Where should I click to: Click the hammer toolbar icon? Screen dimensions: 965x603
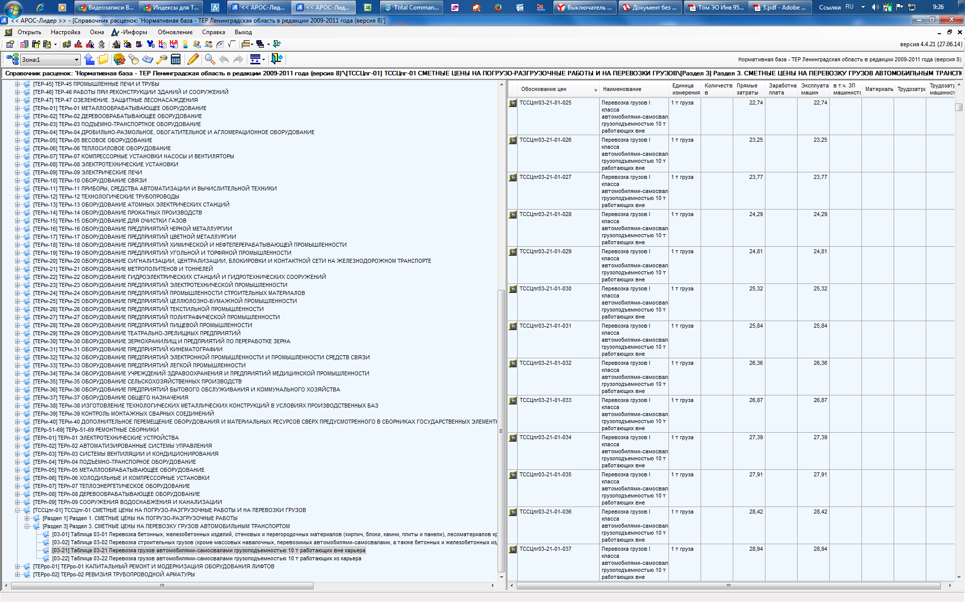click(161, 59)
